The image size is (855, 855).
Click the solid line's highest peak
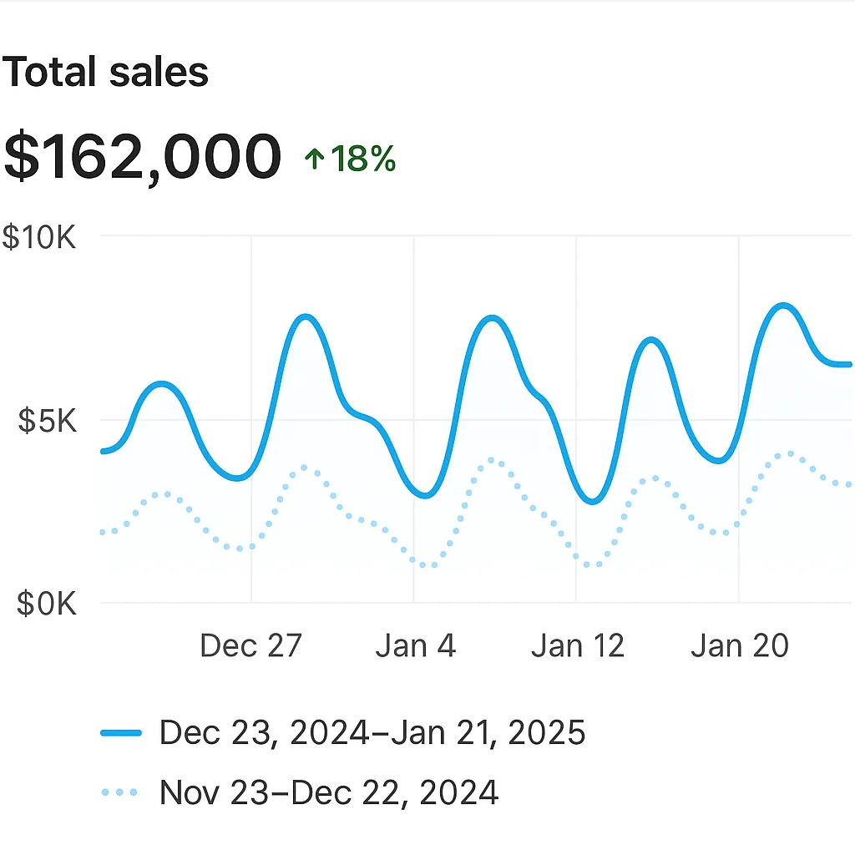[x=785, y=306]
